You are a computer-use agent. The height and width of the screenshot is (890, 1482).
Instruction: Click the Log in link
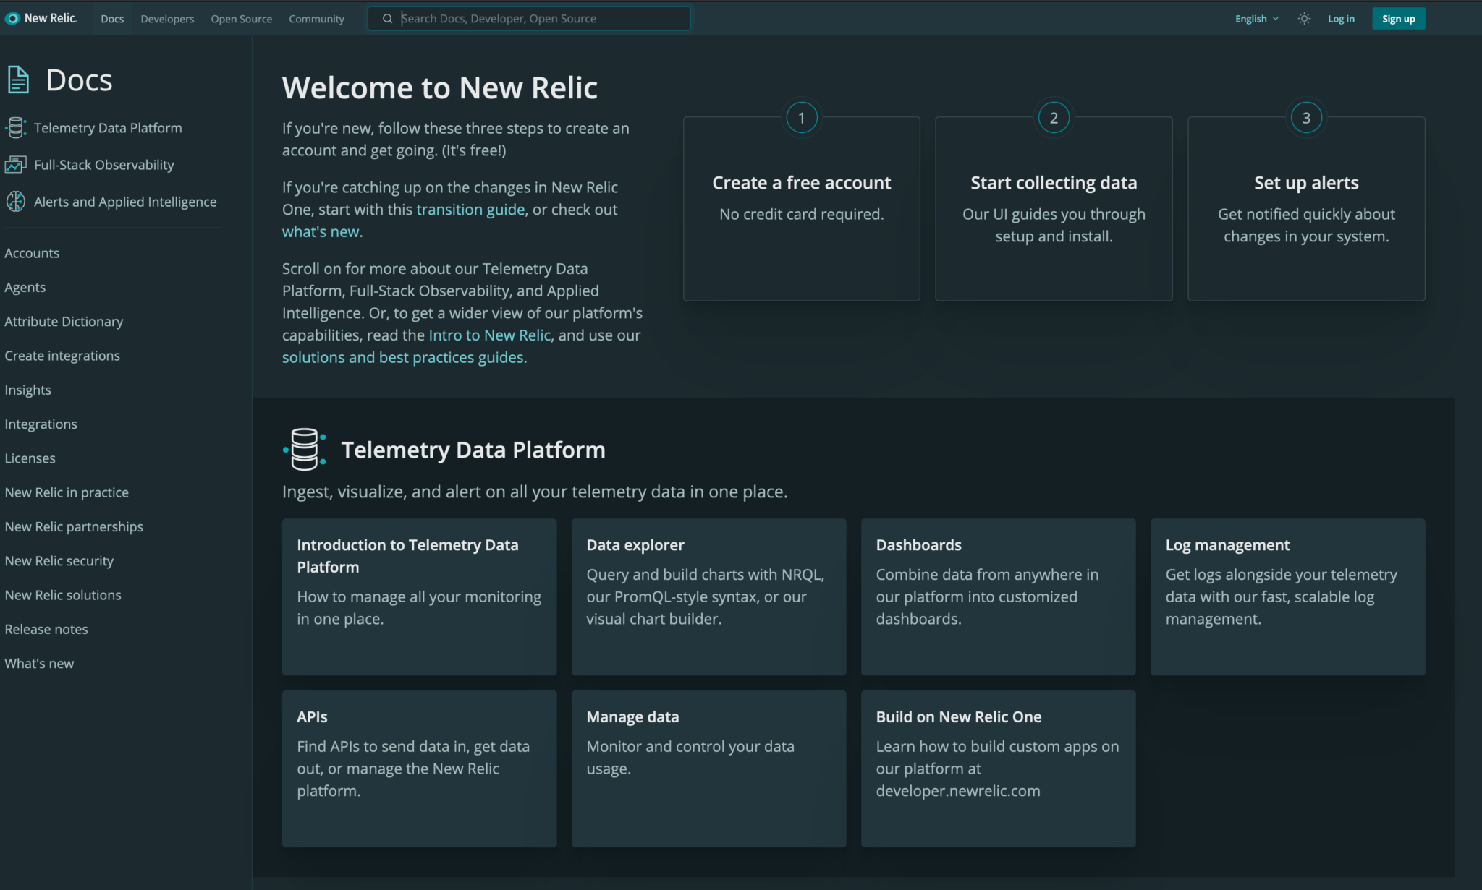tap(1341, 19)
